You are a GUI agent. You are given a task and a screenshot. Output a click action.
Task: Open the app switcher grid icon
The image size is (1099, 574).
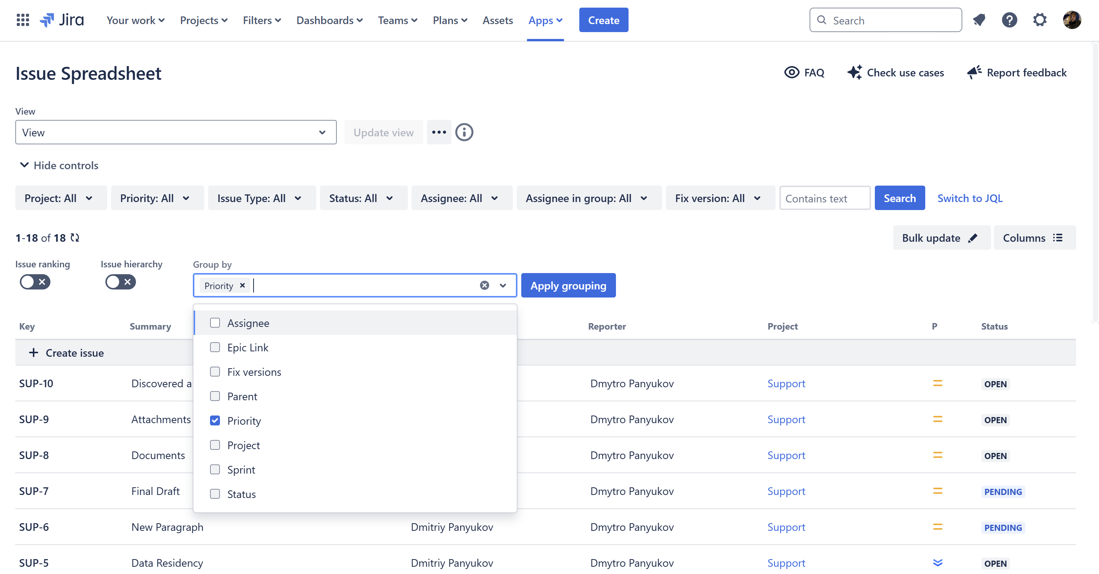[23, 20]
